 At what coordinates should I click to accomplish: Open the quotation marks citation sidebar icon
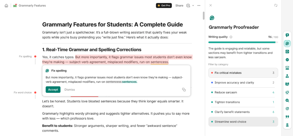287,117
